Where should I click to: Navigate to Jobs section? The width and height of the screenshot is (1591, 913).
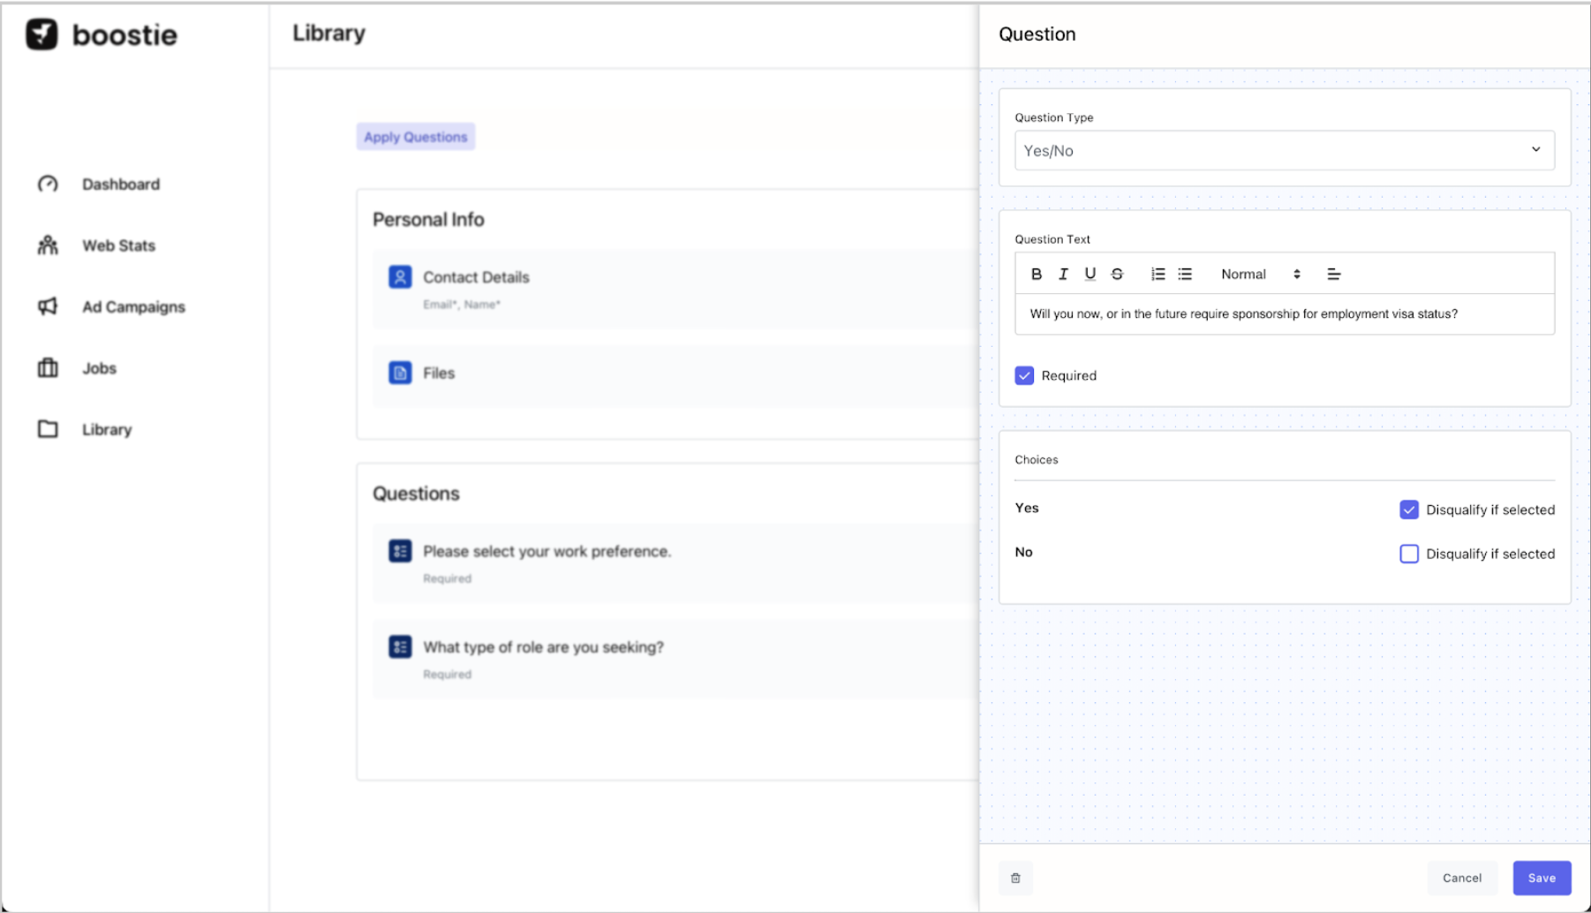[x=99, y=368]
